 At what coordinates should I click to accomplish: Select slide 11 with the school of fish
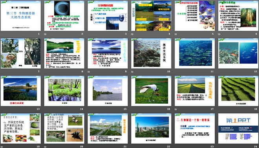[195, 53]
